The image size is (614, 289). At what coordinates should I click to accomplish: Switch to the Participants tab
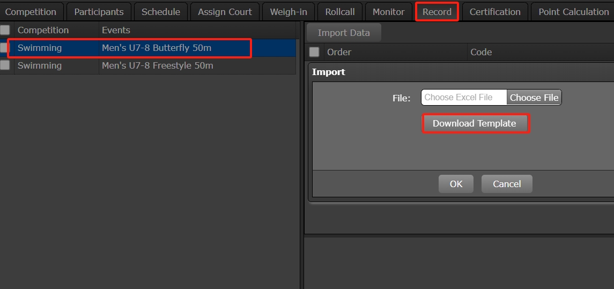(99, 12)
